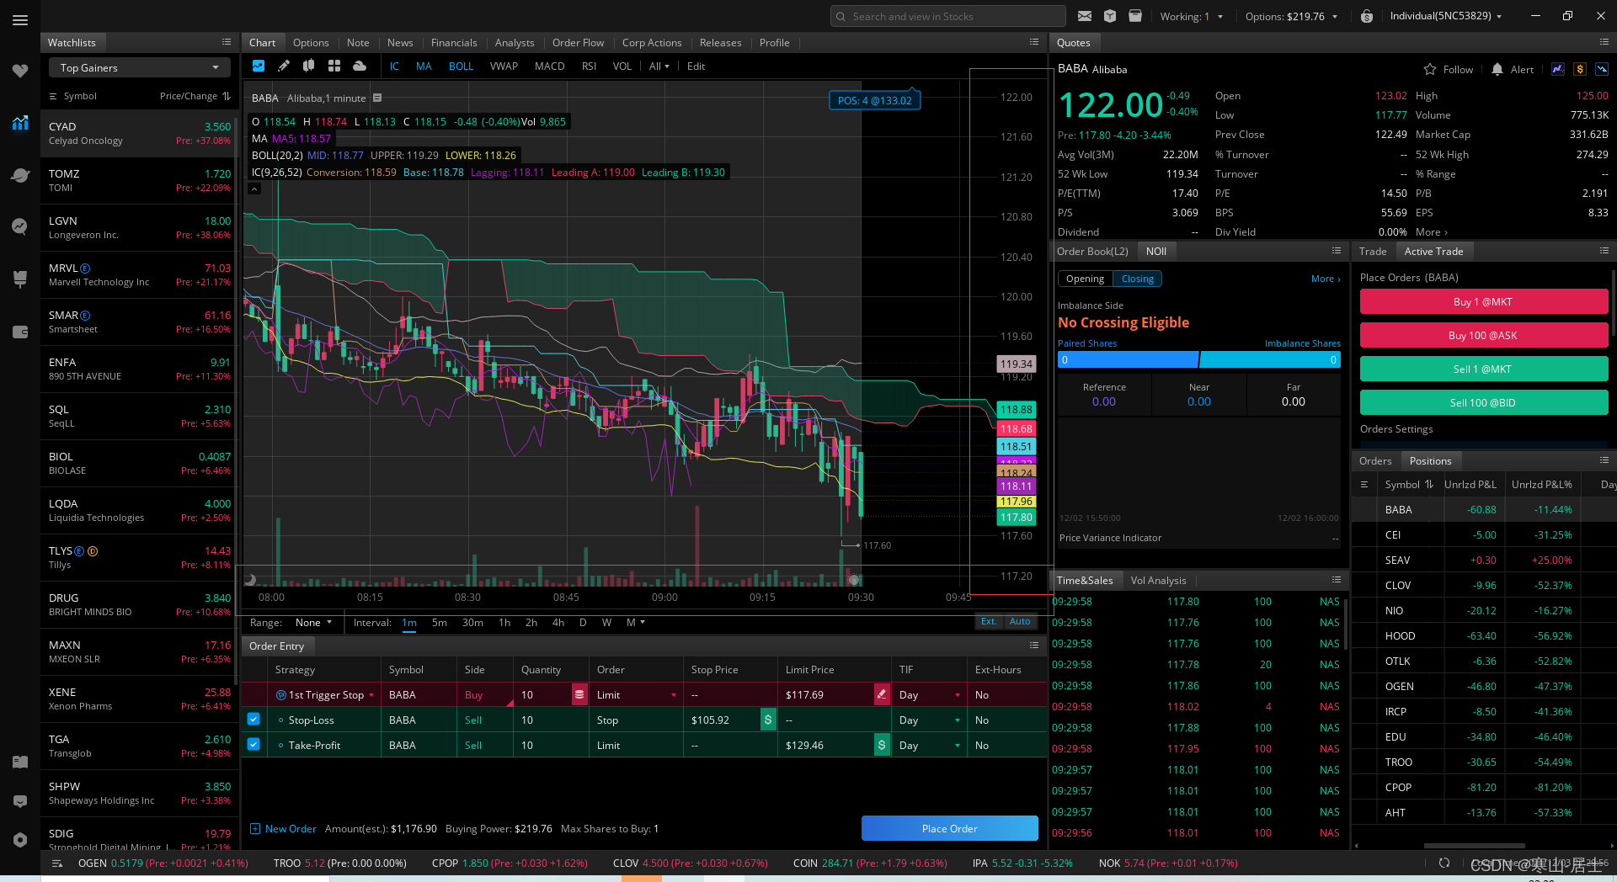Toggle the Take-Profit order checkbox
Image resolution: width=1617 pixels, height=882 pixels.
click(253, 745)
